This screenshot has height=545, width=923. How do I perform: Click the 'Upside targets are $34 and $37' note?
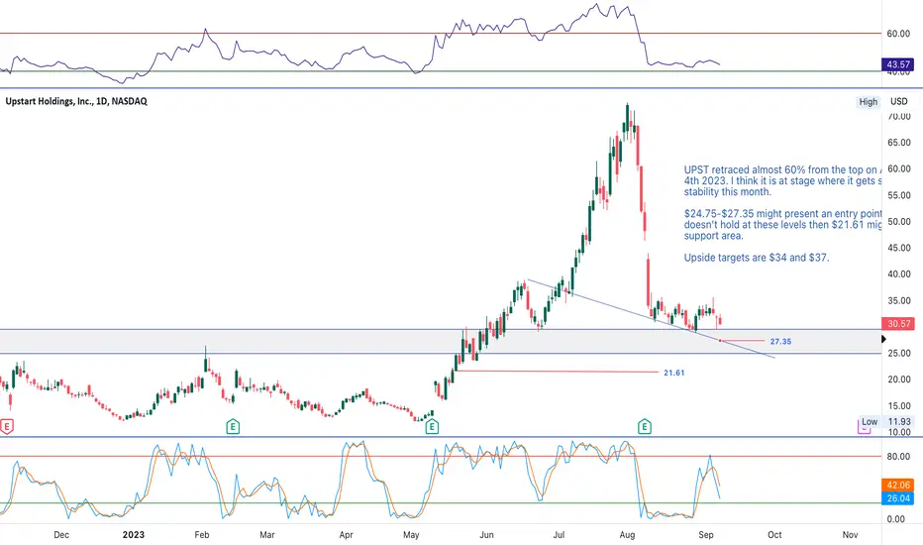pyautogui.click(x=757, y=258)
